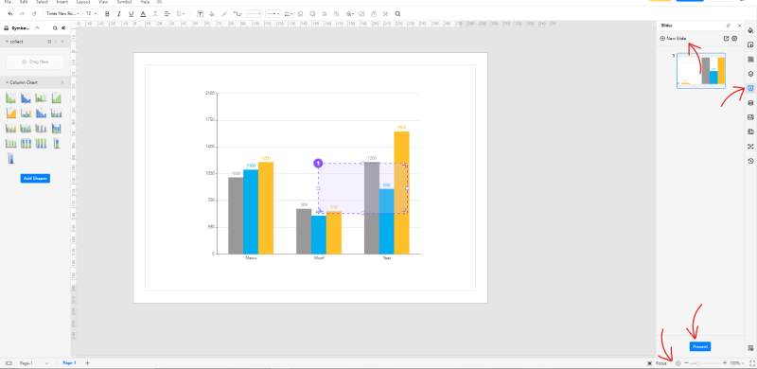Open History icon in right sidebar

[750, 161]
